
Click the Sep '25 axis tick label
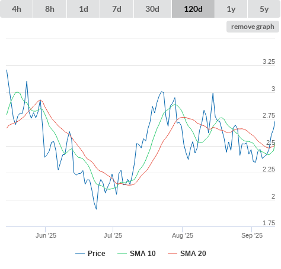click(252, 235)
